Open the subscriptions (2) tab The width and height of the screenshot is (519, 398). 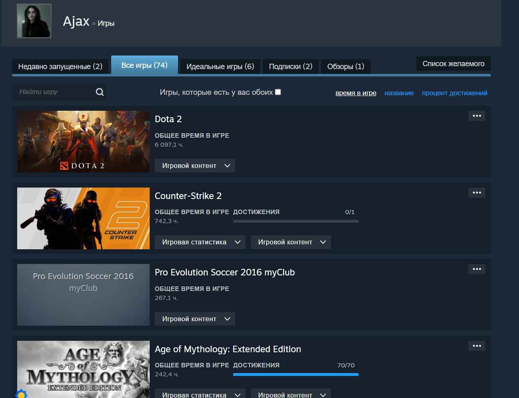tap(290, 66)
